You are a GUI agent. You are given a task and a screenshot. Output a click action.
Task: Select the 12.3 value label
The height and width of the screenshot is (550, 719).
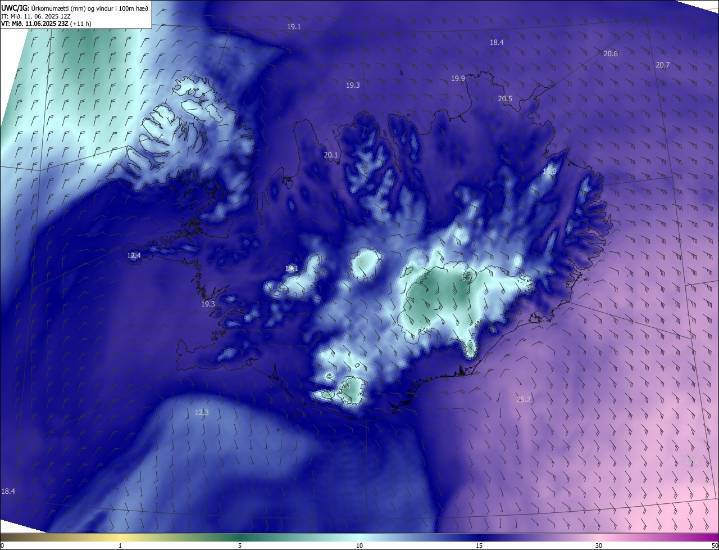point(202,413)
